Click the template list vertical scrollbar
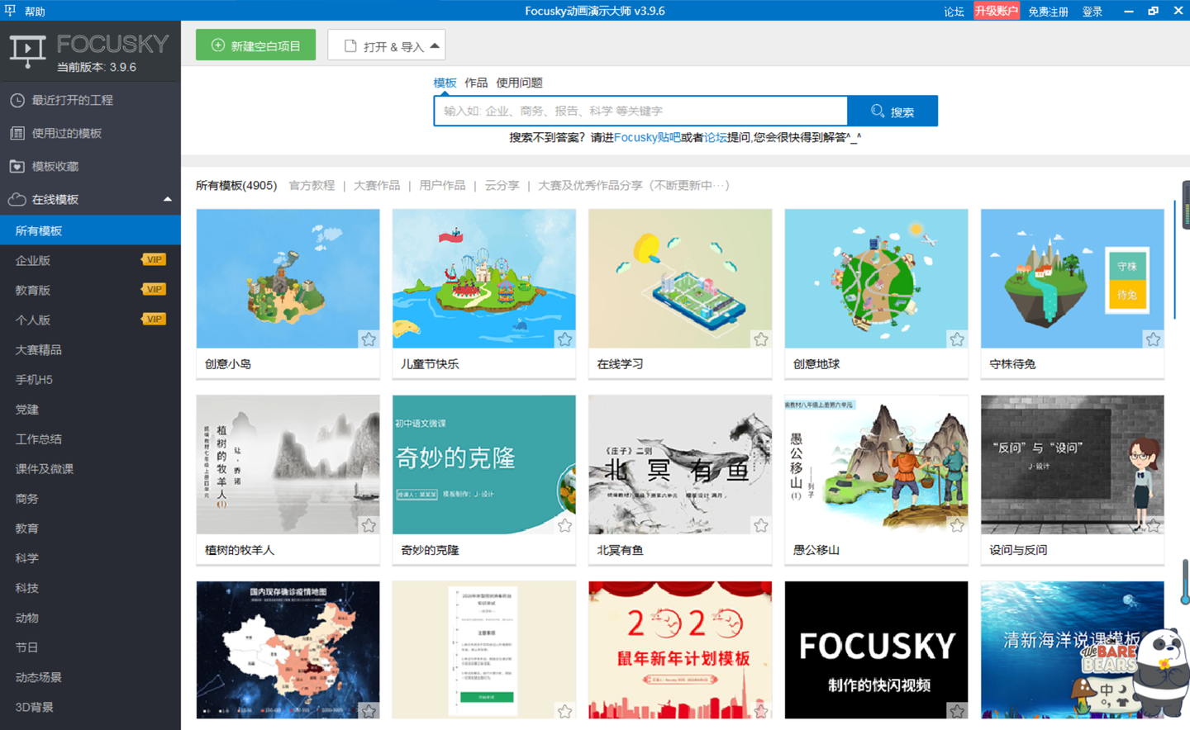Screen dimensions: 1190x730 click(1174, 258)
